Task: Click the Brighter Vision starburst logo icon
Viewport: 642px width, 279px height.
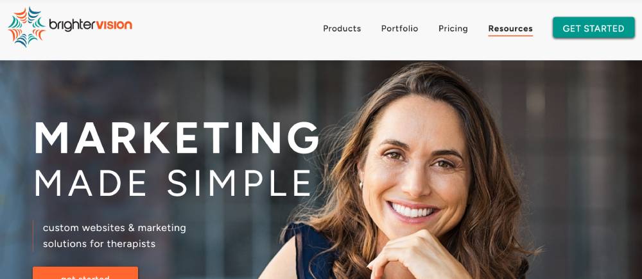Action: pos(27,27)
